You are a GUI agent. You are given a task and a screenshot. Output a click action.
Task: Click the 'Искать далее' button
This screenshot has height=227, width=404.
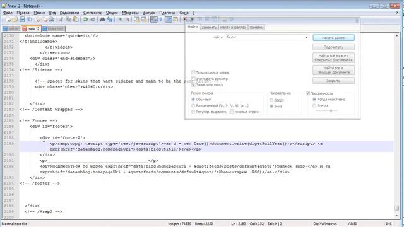coord(333,38)
